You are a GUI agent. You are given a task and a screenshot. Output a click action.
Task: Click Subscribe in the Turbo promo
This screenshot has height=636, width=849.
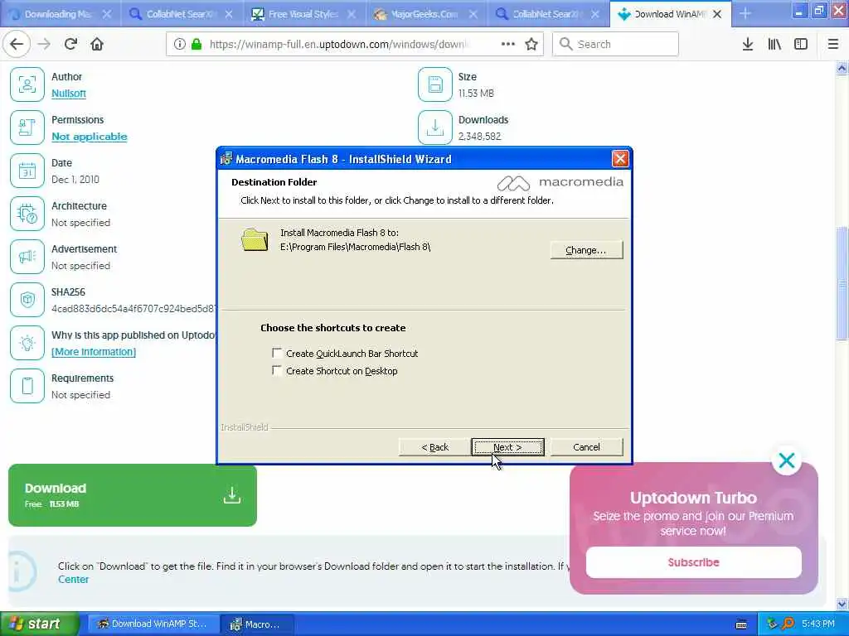tap(694, 562)
